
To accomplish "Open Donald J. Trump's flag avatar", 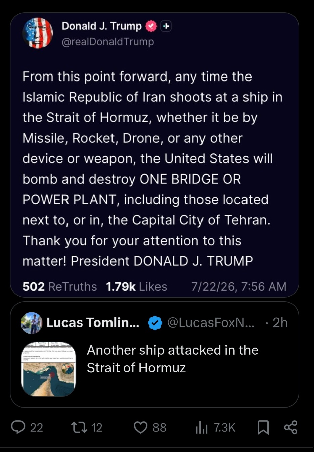I will [x=38, y=33].
